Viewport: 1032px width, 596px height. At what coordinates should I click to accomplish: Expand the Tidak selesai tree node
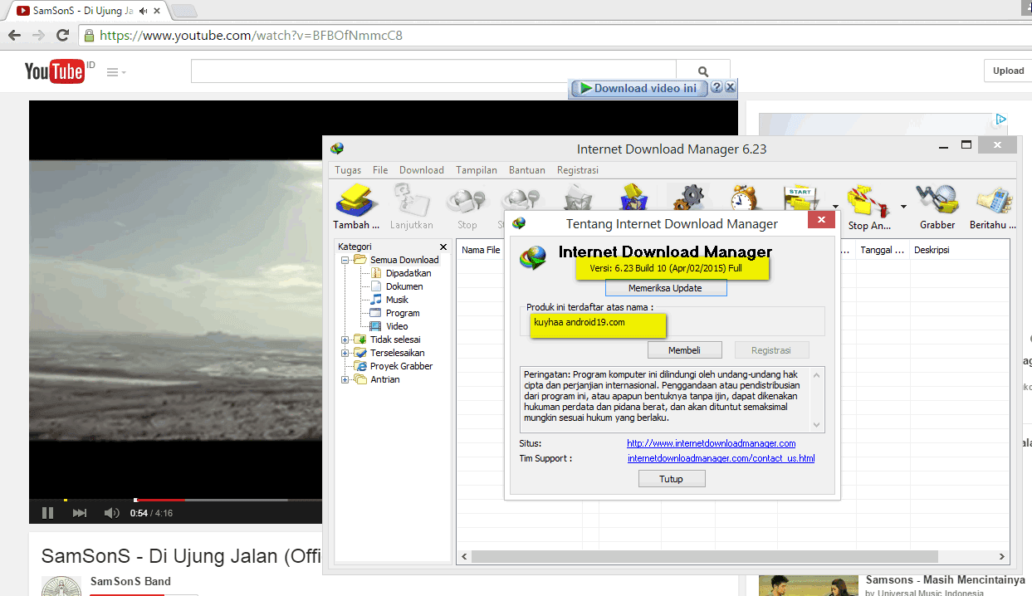click(x=345, y=340)
